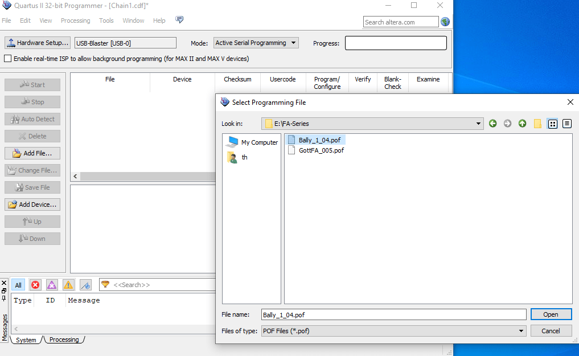This screenshot has height=356, width=579.
Task: Click the Open button
Action: [x=551, y=314]
